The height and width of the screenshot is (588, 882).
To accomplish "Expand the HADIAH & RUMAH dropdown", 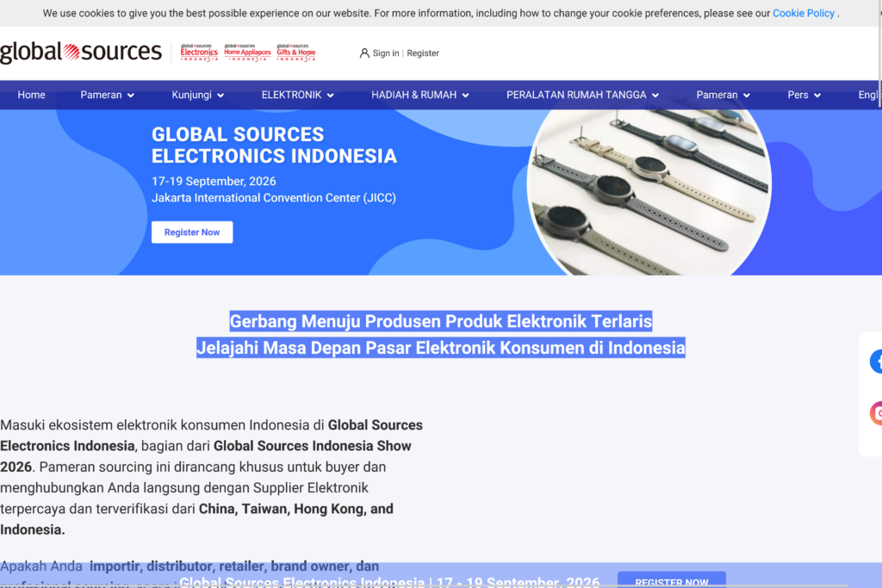I will click(419, 95).
